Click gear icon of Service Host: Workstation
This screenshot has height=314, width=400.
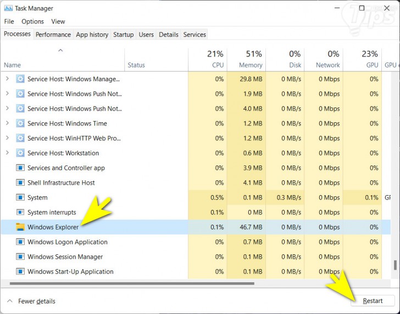coord(20,153)
